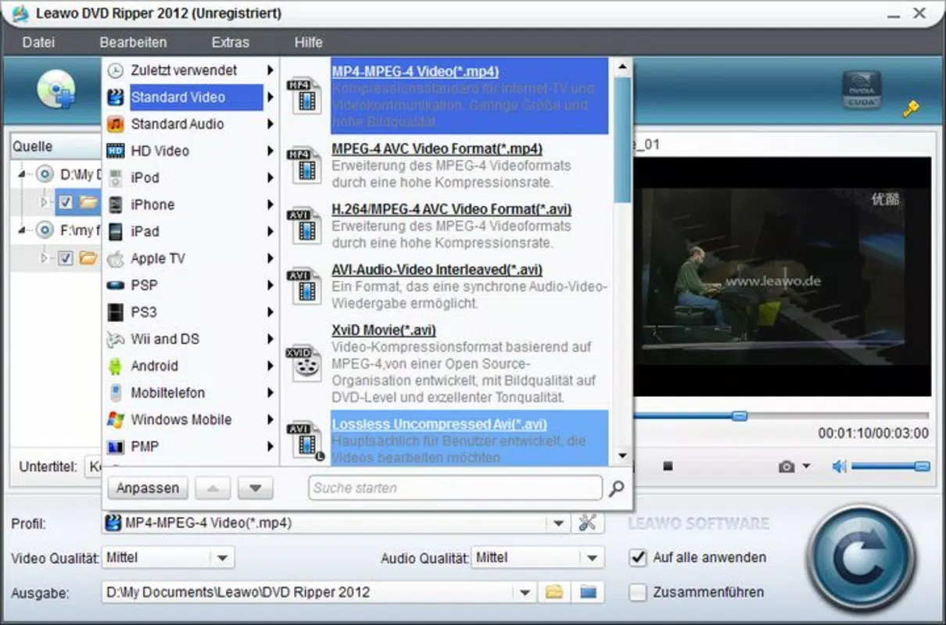The height and width of the screenshot is (625, 946).
Task: Click the HD Video category icon
Action: click(x=116, y=151)
